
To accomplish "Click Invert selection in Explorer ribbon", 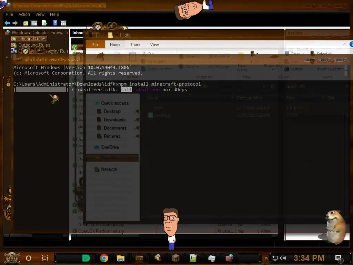I will tap(330, 69).
